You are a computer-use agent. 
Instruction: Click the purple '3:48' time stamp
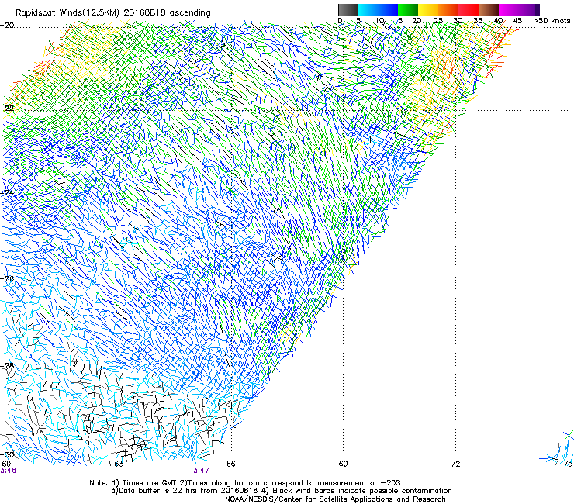(8, 471)
